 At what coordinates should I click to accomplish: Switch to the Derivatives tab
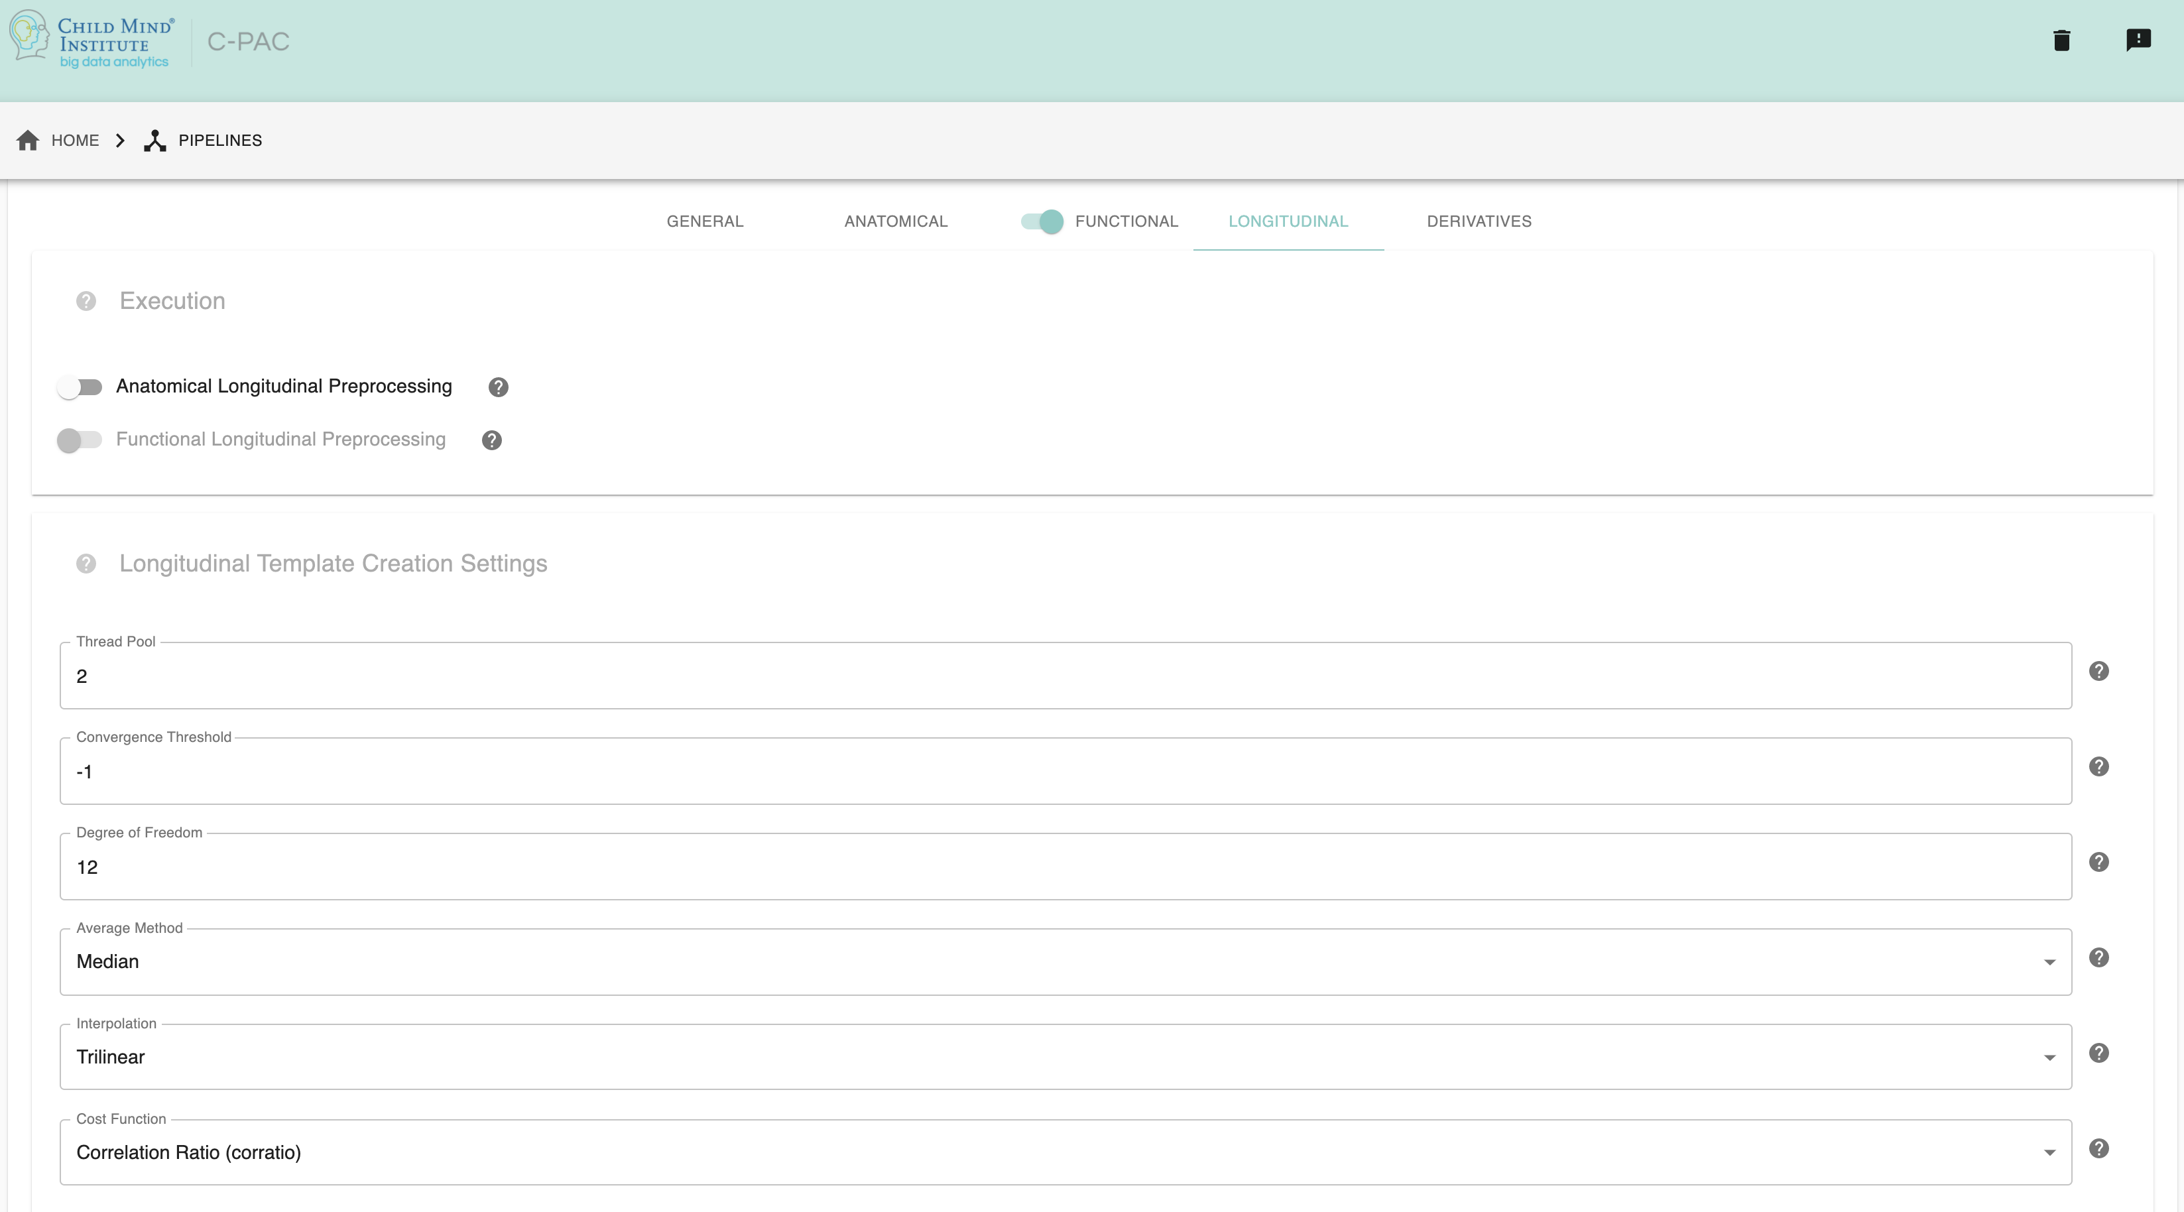coord(1479,222)
